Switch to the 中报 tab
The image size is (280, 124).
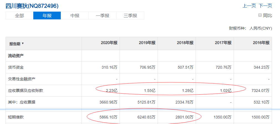pos(75,15)
